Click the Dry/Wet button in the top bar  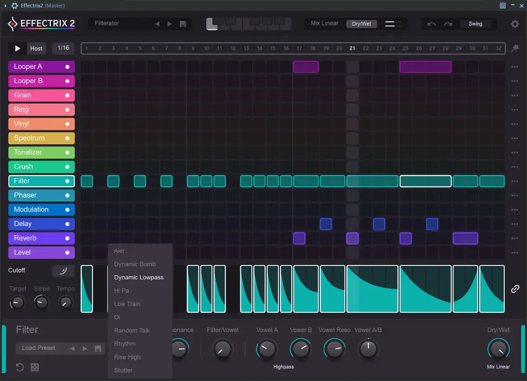(361, 24)
